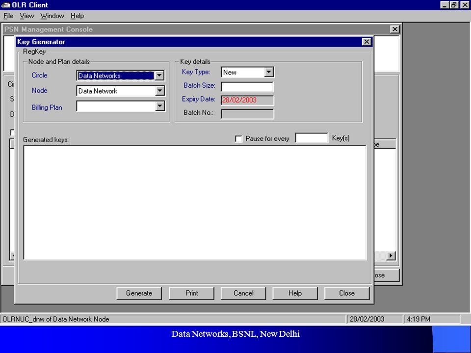
Task: Expand the Key Type dropdown arrow
Action: 269,72
